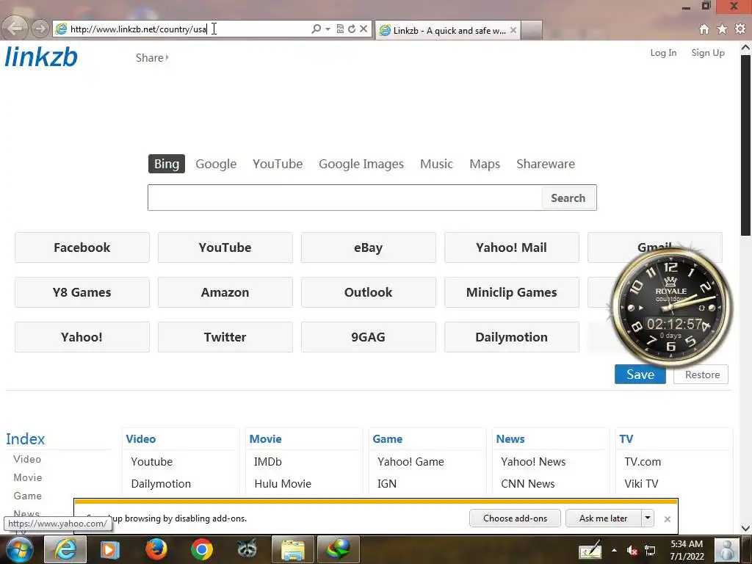Image resolution: width=752 pixels, height=564 pixels.
Task: Click the linkzb logo
Action: tap(41, 57)
